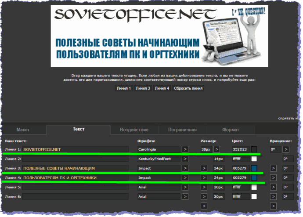Click the 0° rotation field in Линия 2 row
This screenshot has width=303, height=217.
coord(288,159)
